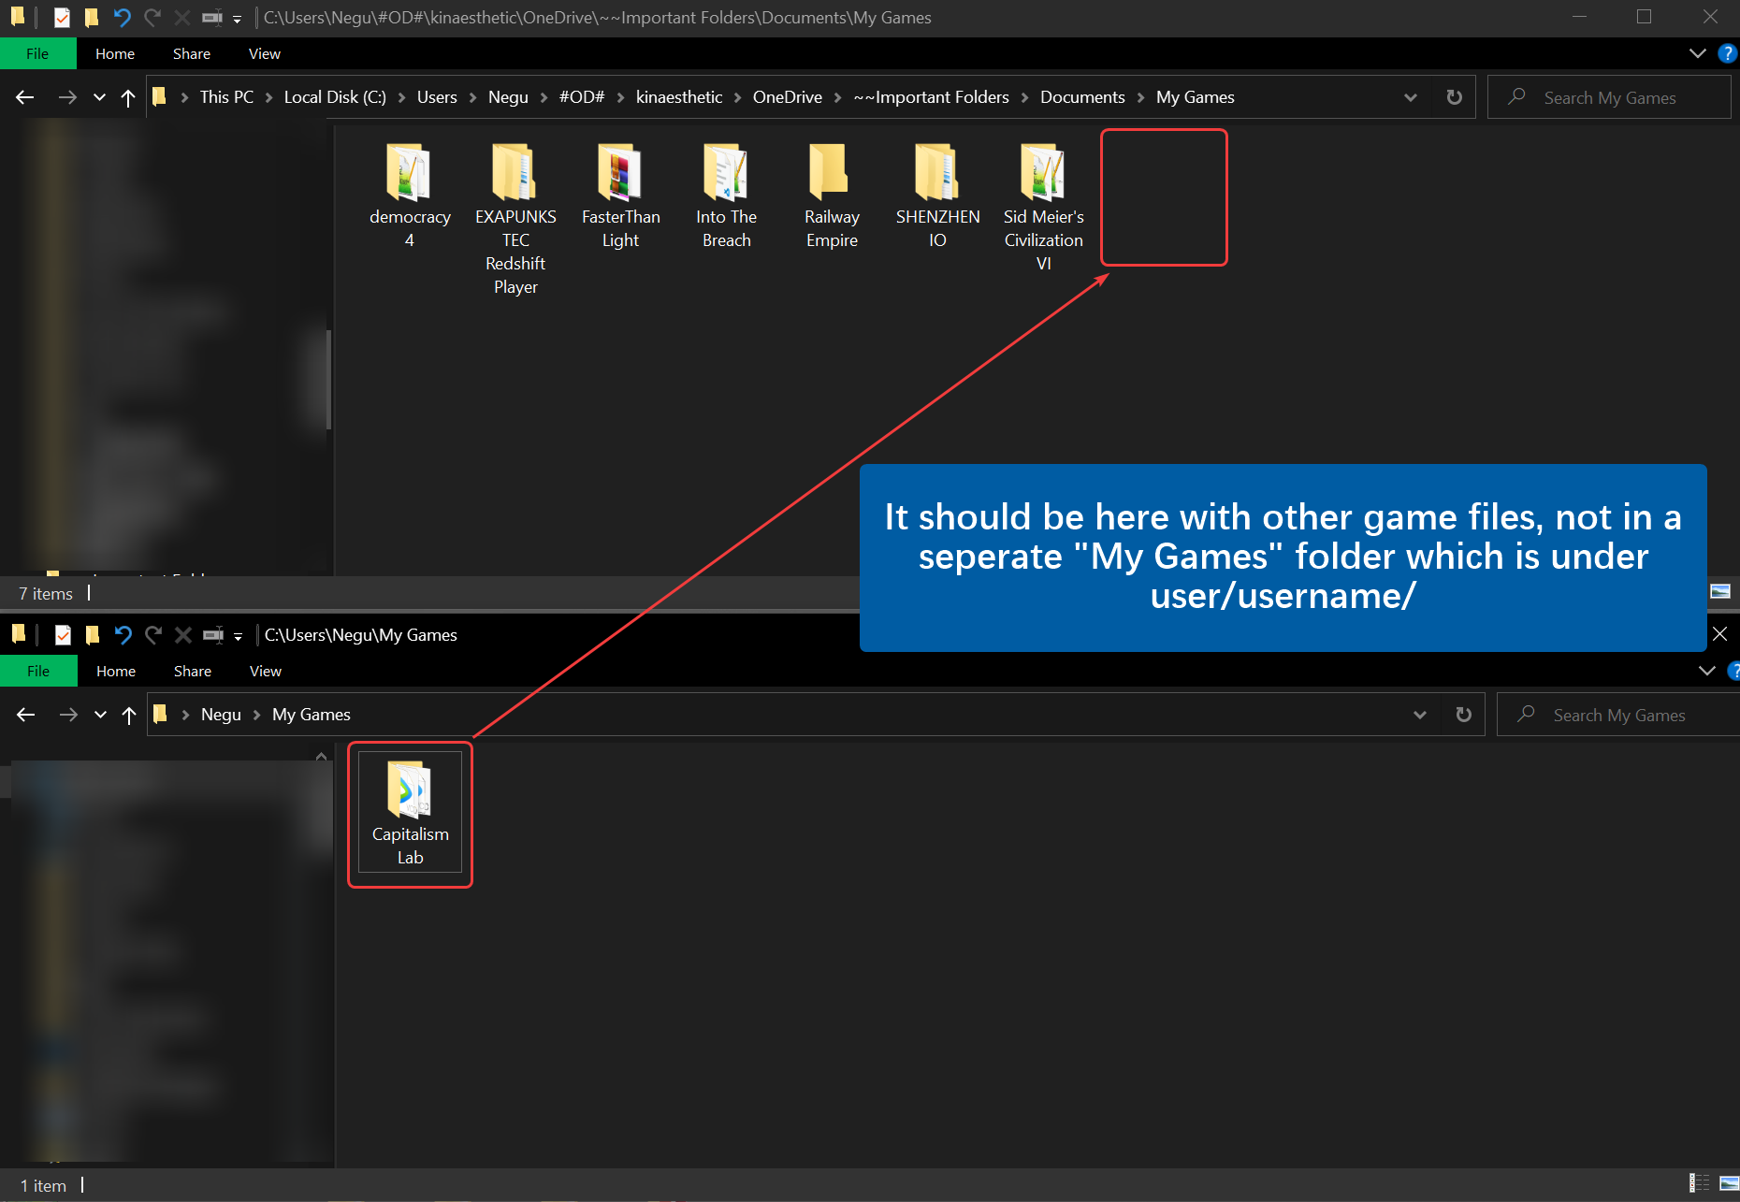Open the FasterThan Light folder

click(x=621, y=196)
